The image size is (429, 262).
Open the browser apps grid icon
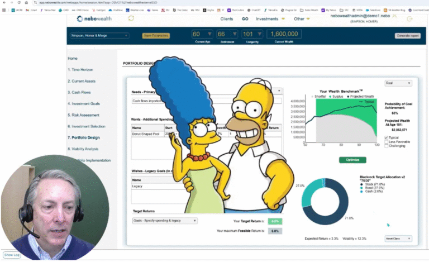[x=4, y=10]
